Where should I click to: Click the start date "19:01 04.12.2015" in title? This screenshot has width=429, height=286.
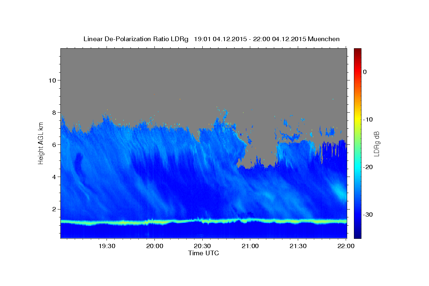click(x=220, y=39)
